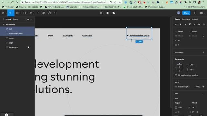The width and height of the screenshot is (207, 116).
Task: Click the Boolean groups icon
Action: click(114, 13)
